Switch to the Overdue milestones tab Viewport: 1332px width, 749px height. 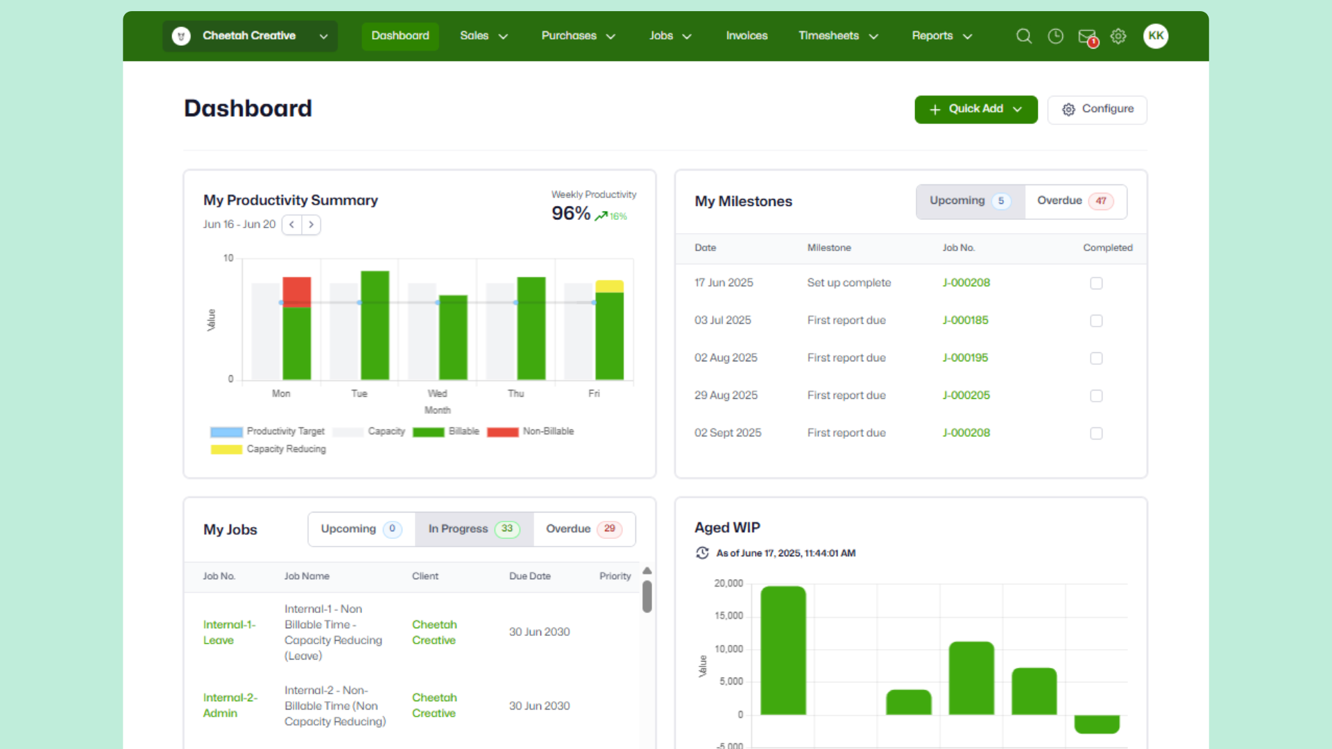(x=1075, y=201)
